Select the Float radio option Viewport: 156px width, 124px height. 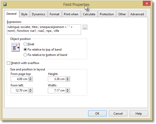point(25,44)
